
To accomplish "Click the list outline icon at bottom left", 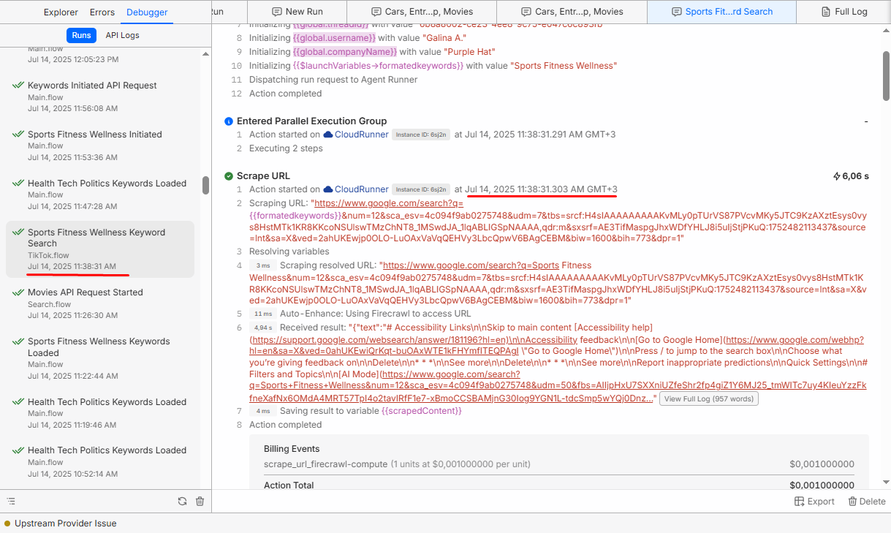I will tap(11, 502).
